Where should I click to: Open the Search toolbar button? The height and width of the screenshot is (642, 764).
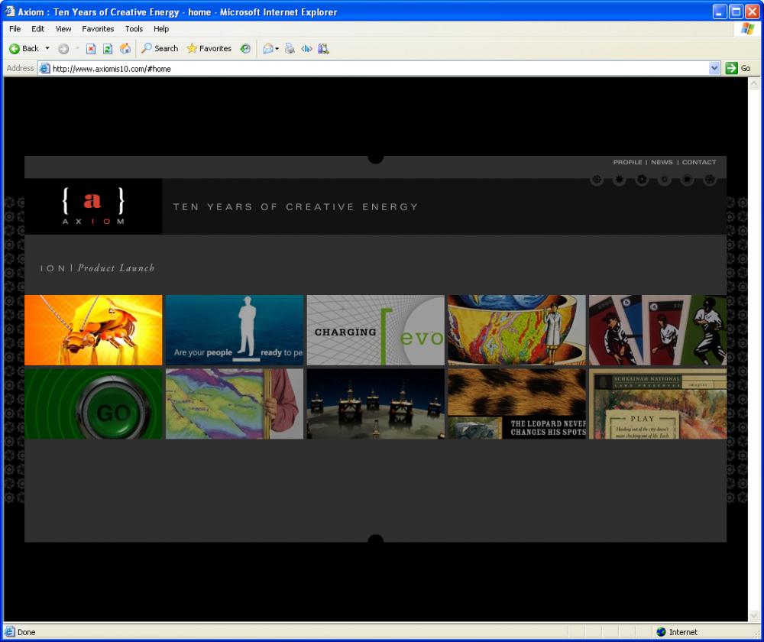click(159, 49)
